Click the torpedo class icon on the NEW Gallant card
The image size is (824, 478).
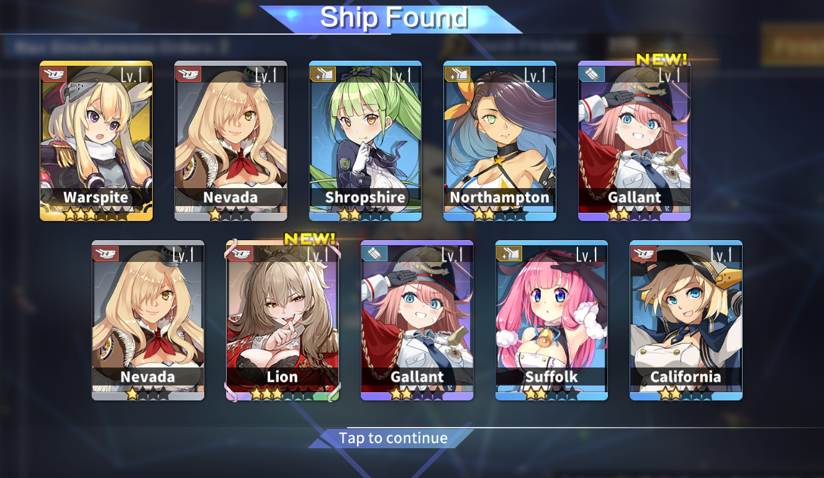(592, 74)
